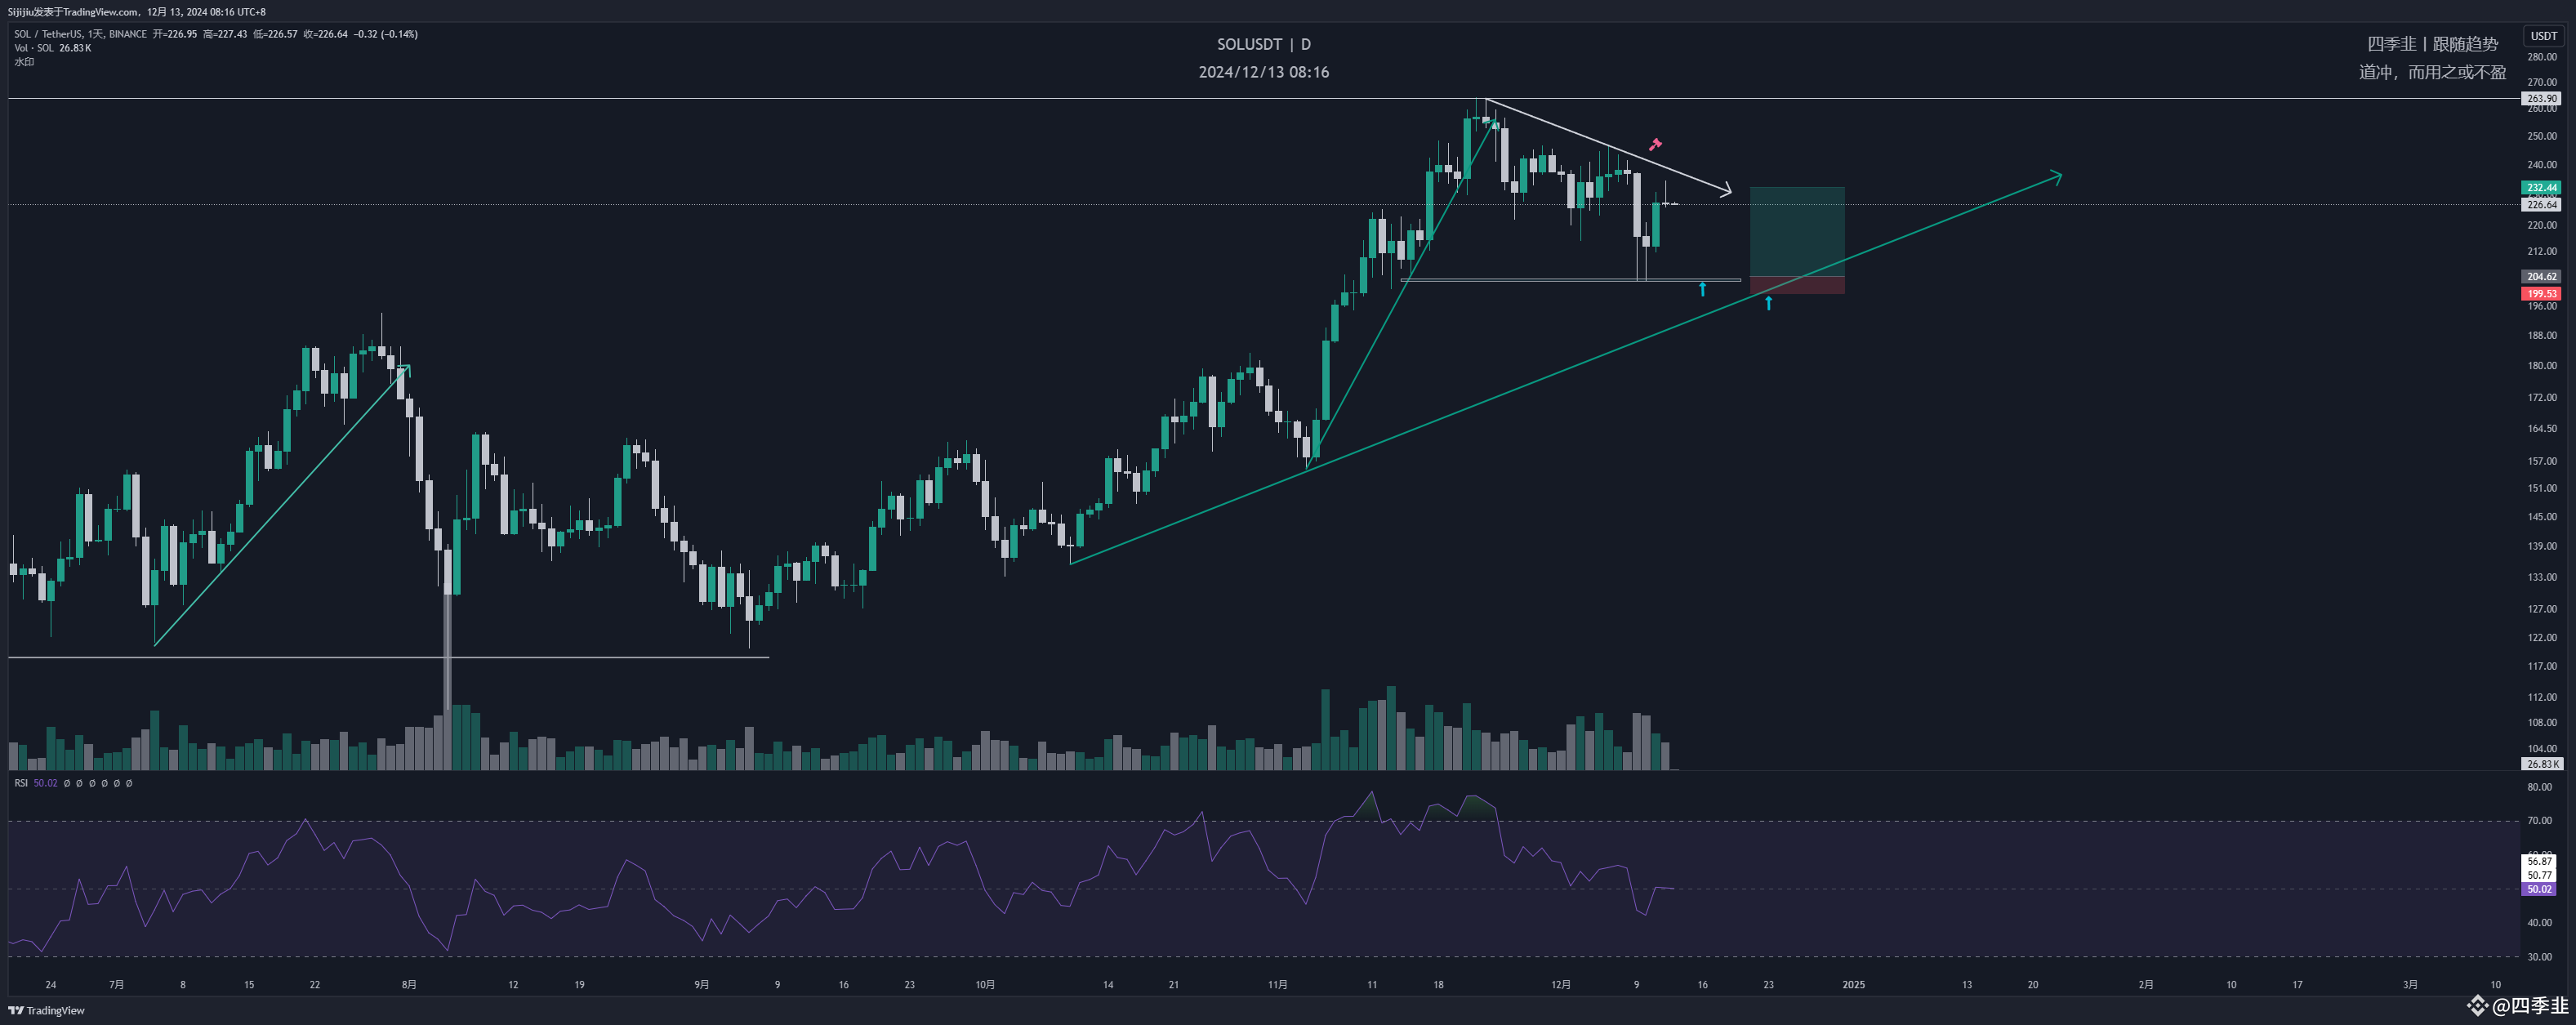
Task: Open the 1天 timeframe selector
Action: click(93, 33)
